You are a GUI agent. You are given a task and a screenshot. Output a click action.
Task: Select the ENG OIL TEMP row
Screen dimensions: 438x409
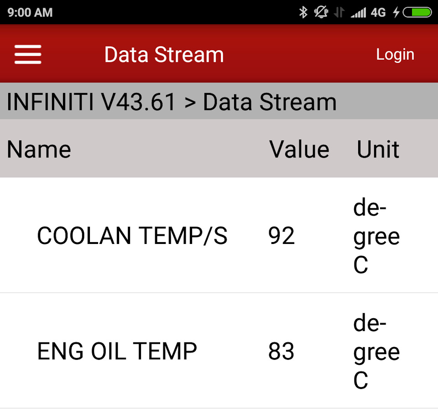[219, 351]
